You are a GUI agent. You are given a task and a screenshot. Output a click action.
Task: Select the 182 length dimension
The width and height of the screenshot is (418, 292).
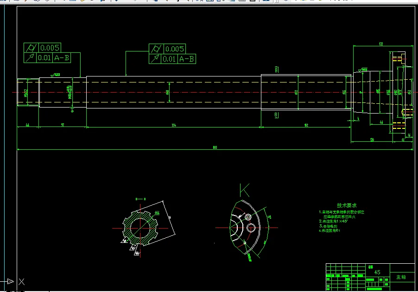point(306,125)
